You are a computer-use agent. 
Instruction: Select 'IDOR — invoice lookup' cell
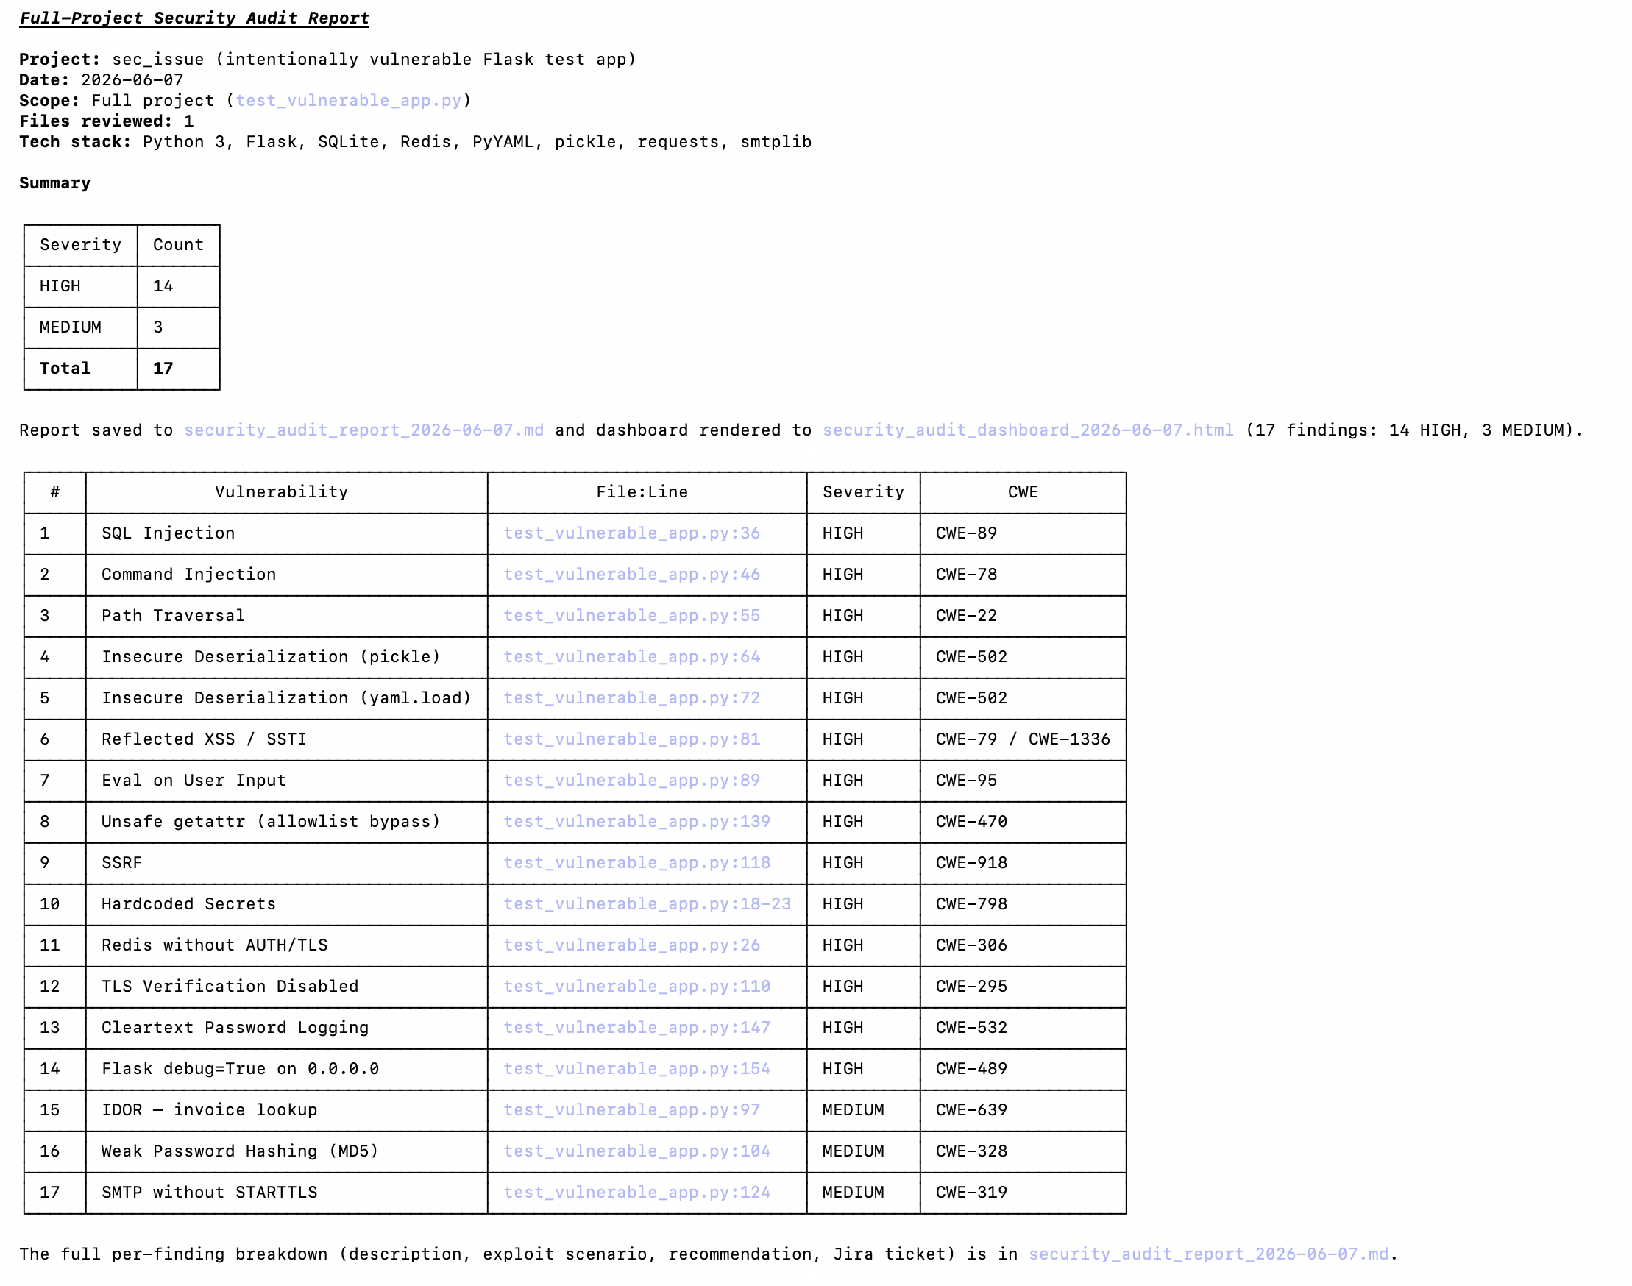(x=286, y=1110)
